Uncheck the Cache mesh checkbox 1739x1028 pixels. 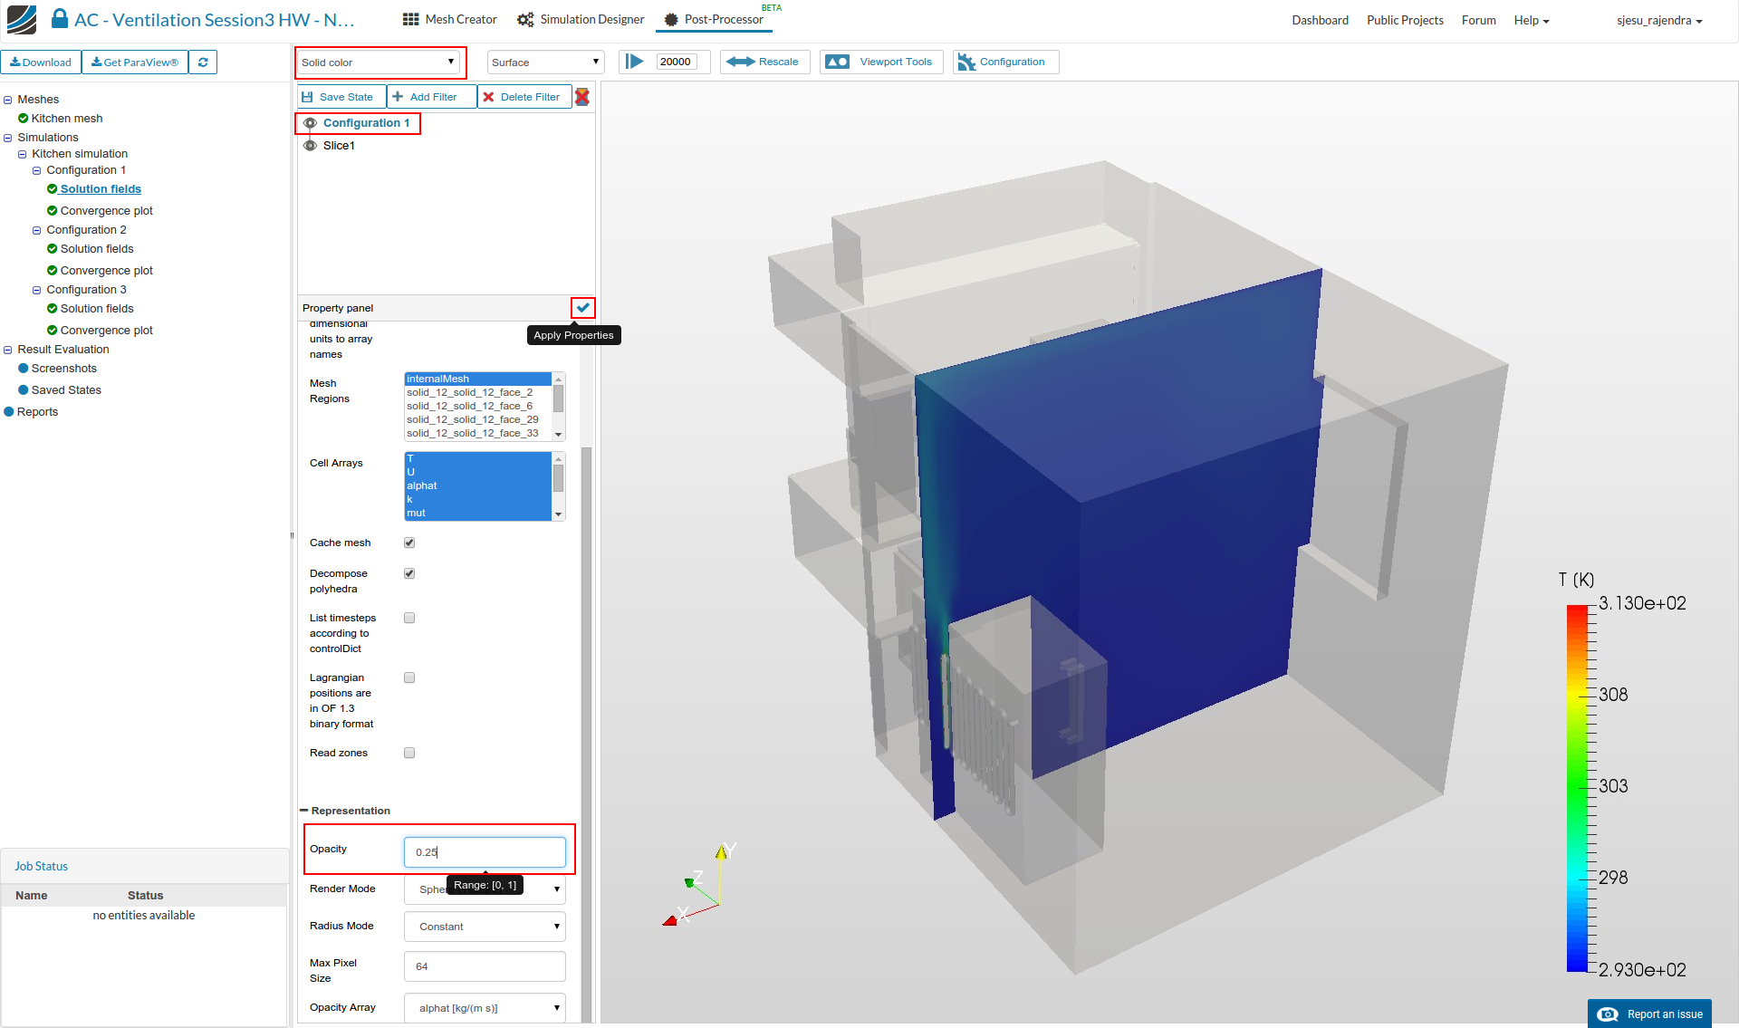click(x=409, y=543)
